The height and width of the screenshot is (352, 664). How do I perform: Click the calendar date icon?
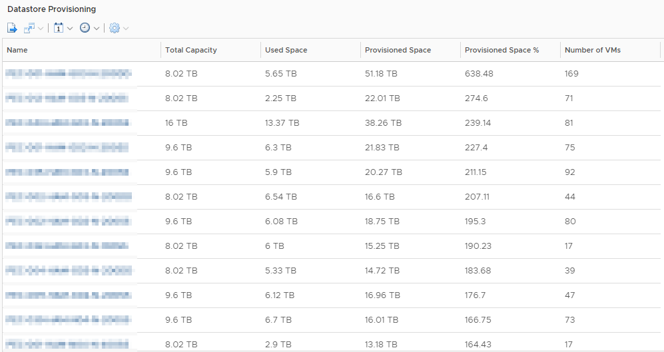[59, 28]
